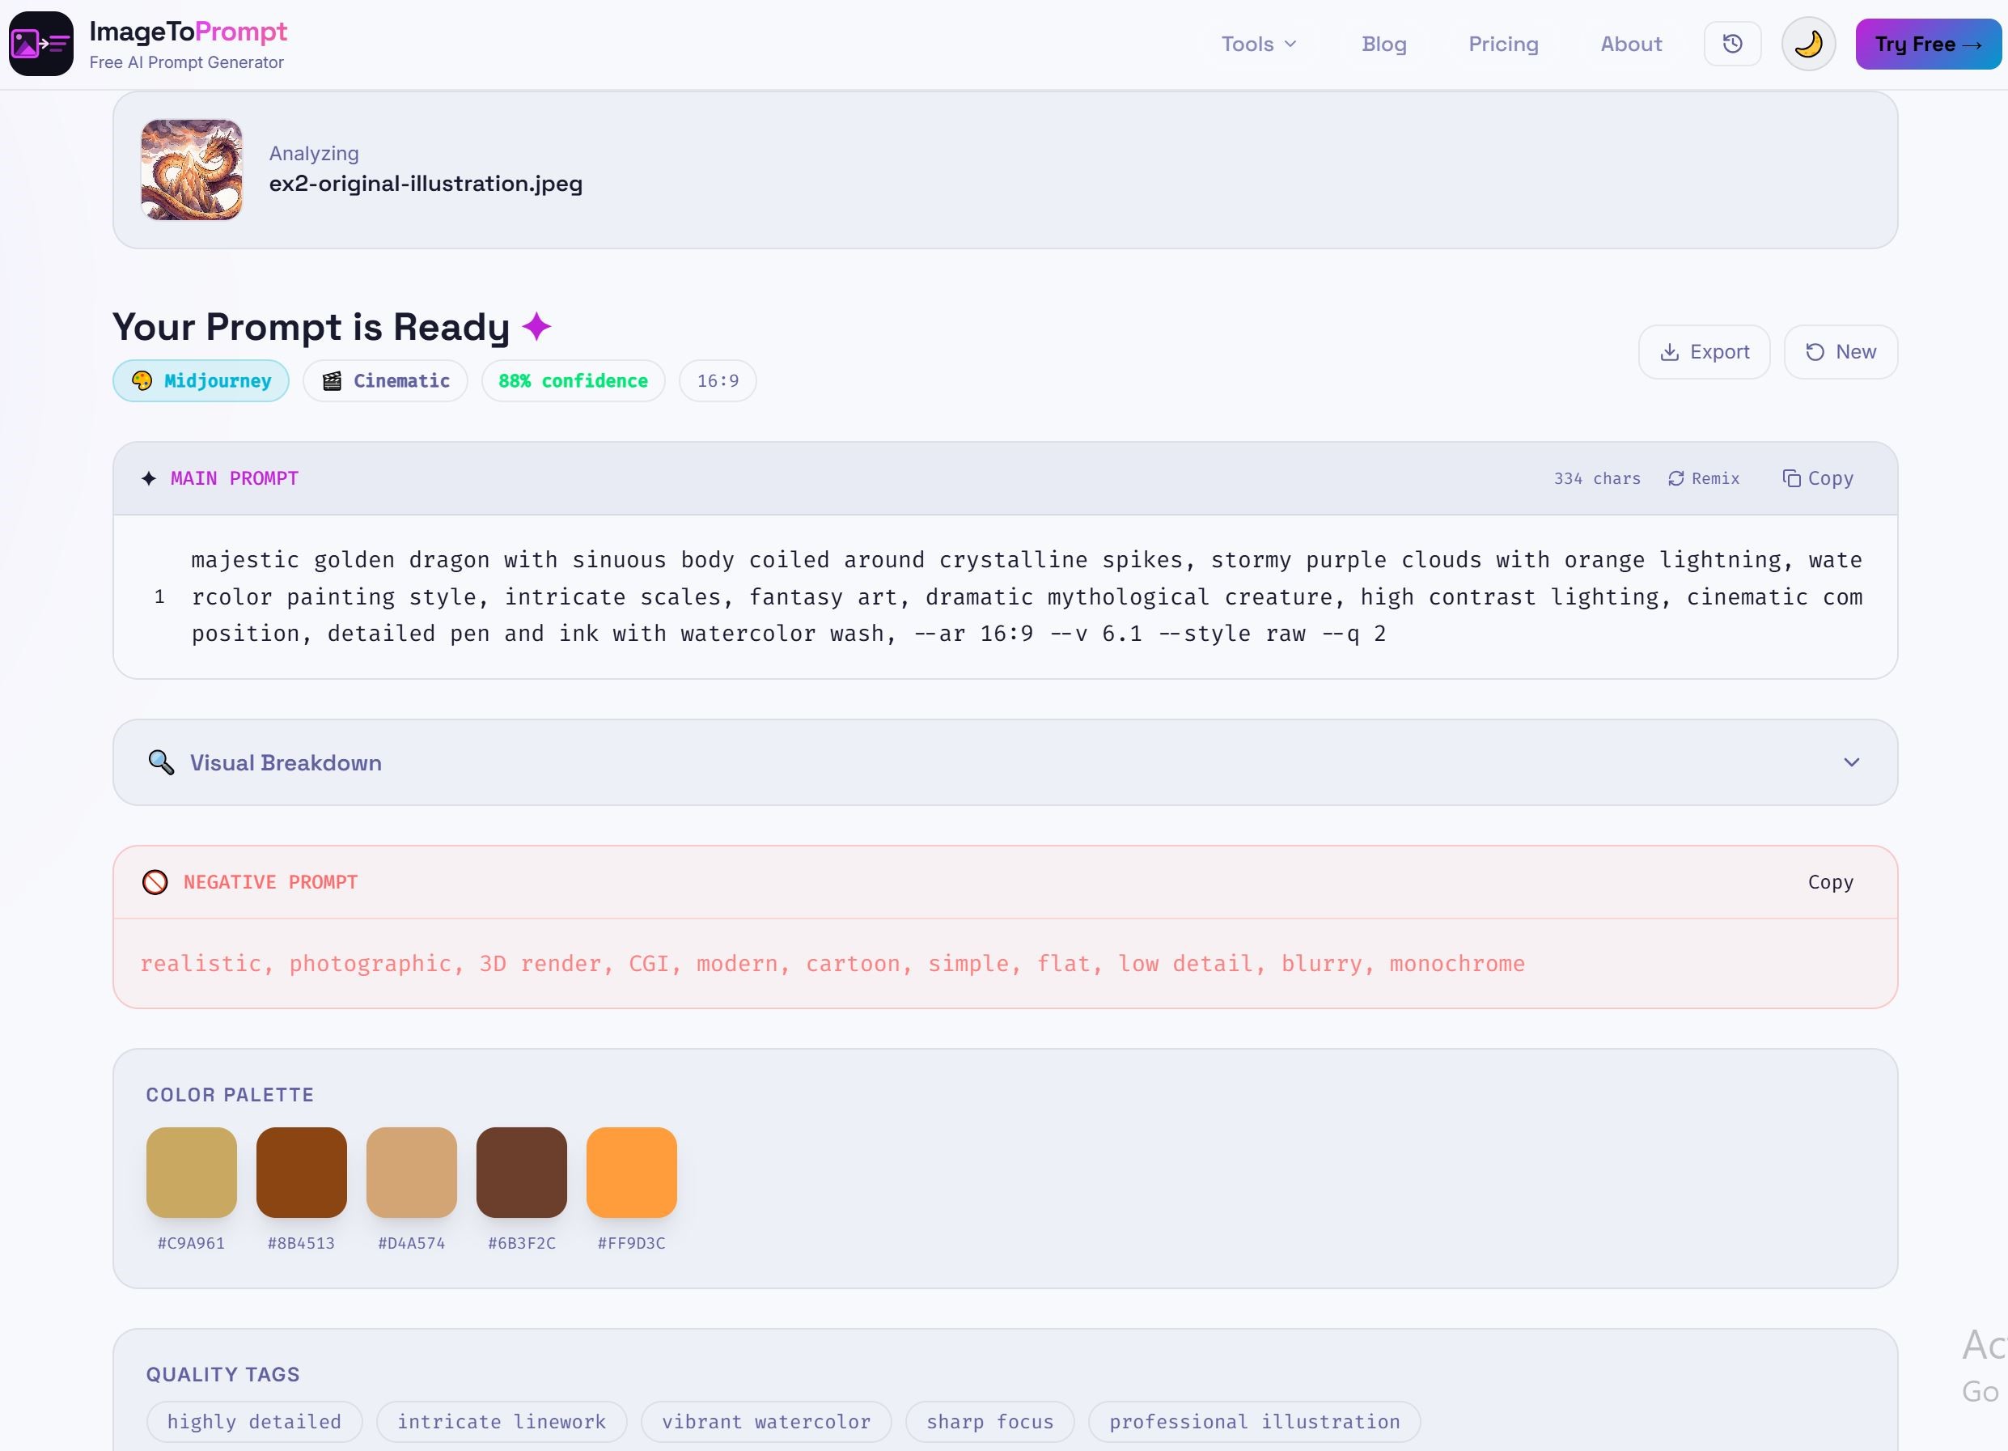Image resolution: width=2008 pixels, height=1451 pixels.
Task: Select the Midjourney model chip
Action: click(x=201, y=381)
